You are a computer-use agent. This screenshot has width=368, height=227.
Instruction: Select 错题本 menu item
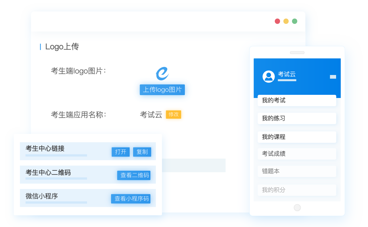pyautogui.click(x=297, y=171)
